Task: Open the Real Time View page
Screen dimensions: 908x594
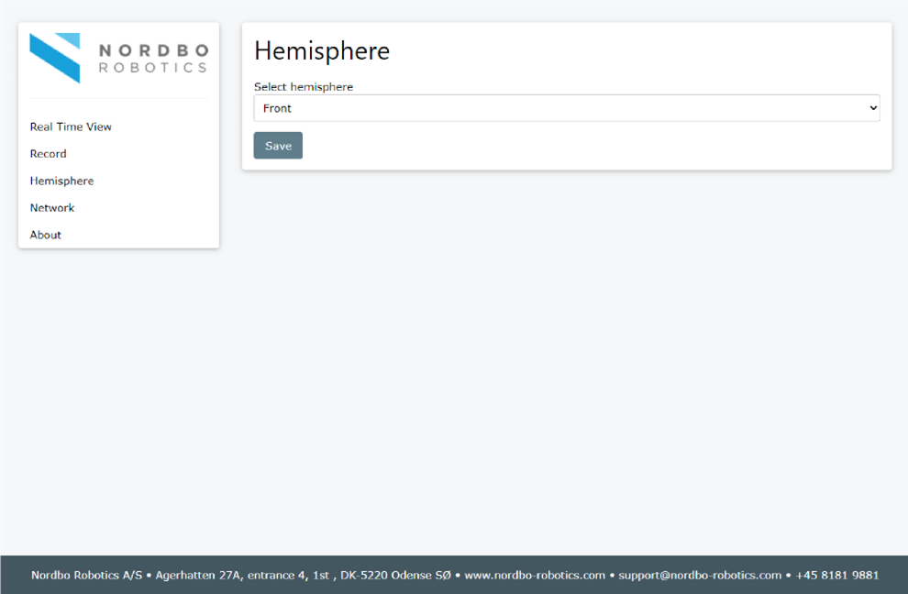Action: (x=71, y=126)
